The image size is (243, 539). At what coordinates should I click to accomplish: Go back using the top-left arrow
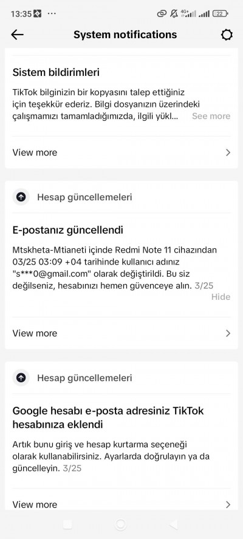click(x=17, y=35)
